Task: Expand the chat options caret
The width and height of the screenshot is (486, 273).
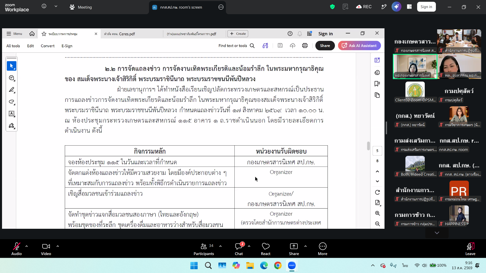Action: tap(249, 246)
